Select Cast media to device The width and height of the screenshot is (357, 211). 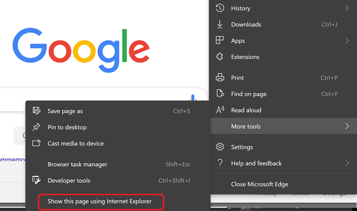118,143
